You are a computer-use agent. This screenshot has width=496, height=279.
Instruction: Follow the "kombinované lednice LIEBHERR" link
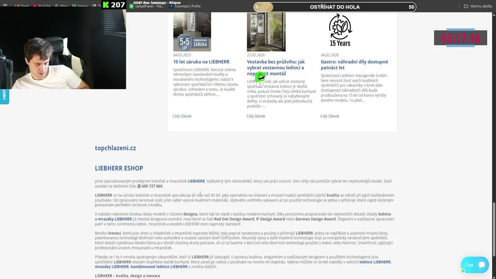(159, 267)
